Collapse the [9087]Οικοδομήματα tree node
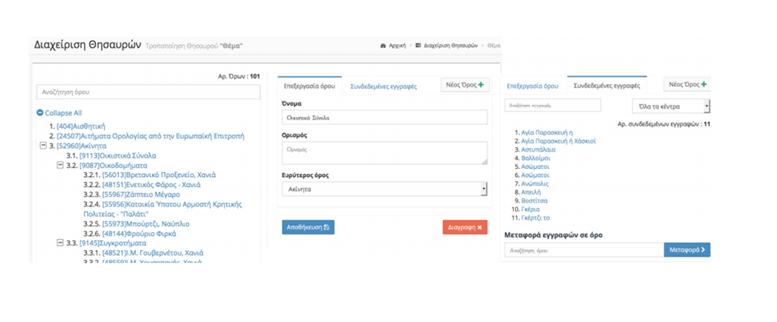 60,166
